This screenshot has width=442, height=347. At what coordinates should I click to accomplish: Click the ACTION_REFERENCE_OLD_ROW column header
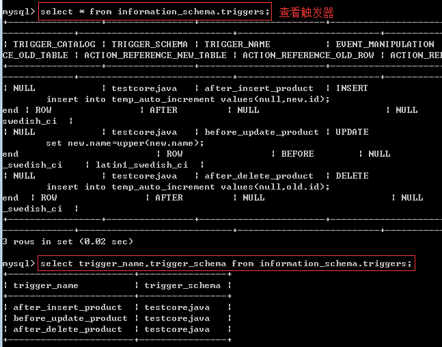coord(308,55)
